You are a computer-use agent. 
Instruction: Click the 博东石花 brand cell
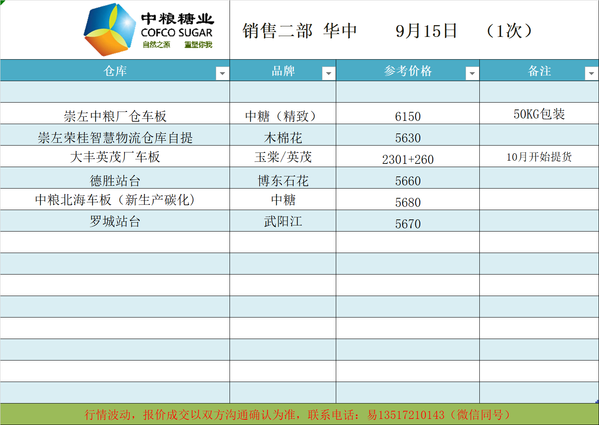[x=283, y=180]
